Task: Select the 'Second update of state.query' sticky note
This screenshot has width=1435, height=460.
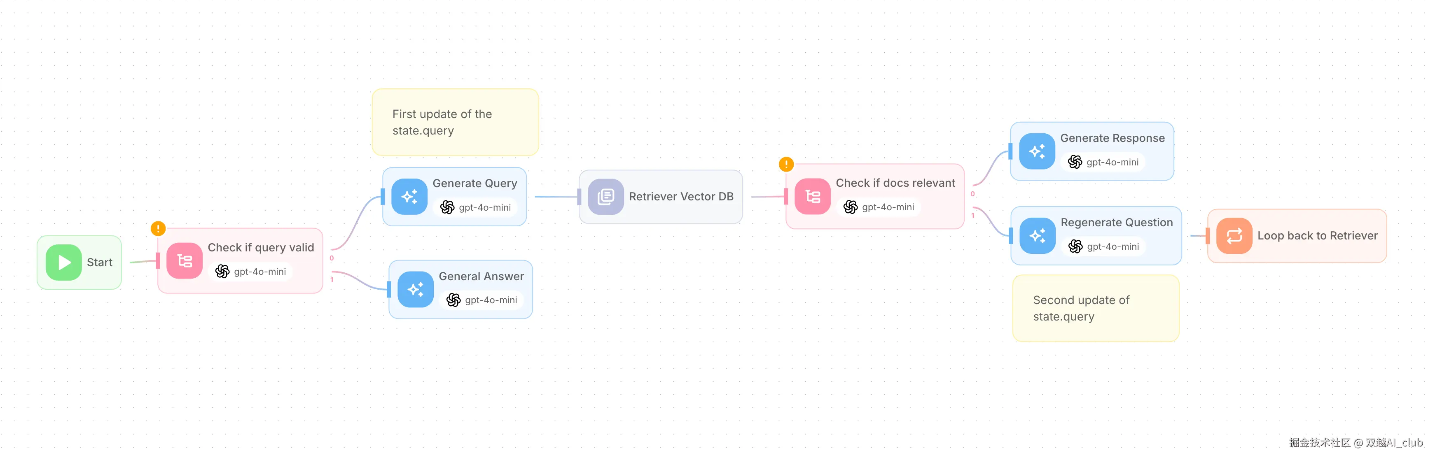Action: [1095, 308]
